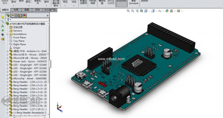Select Right Plane in the tree

tap(20, 44)
